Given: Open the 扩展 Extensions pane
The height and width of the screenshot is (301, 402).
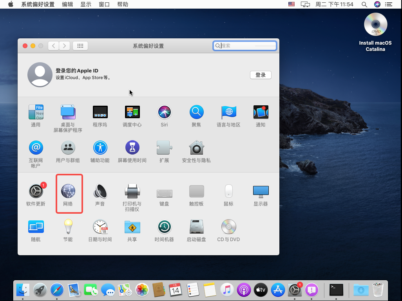Looking at the screenshot, I should point(164,151).
